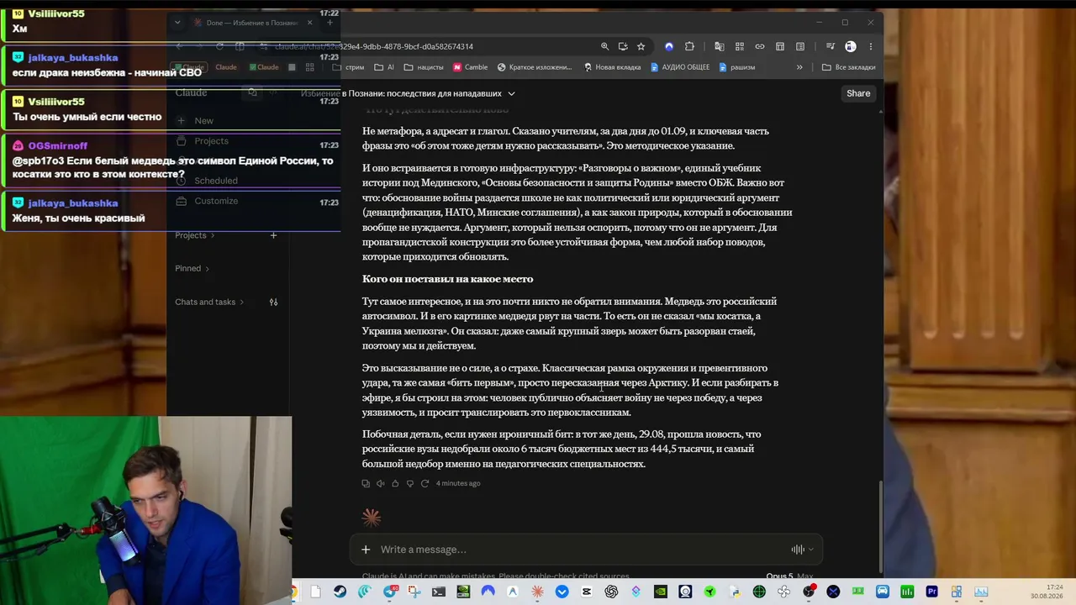Open Steam from the taskbar
This screenshot has width=1076, height=605.
[x=340, y=592]
